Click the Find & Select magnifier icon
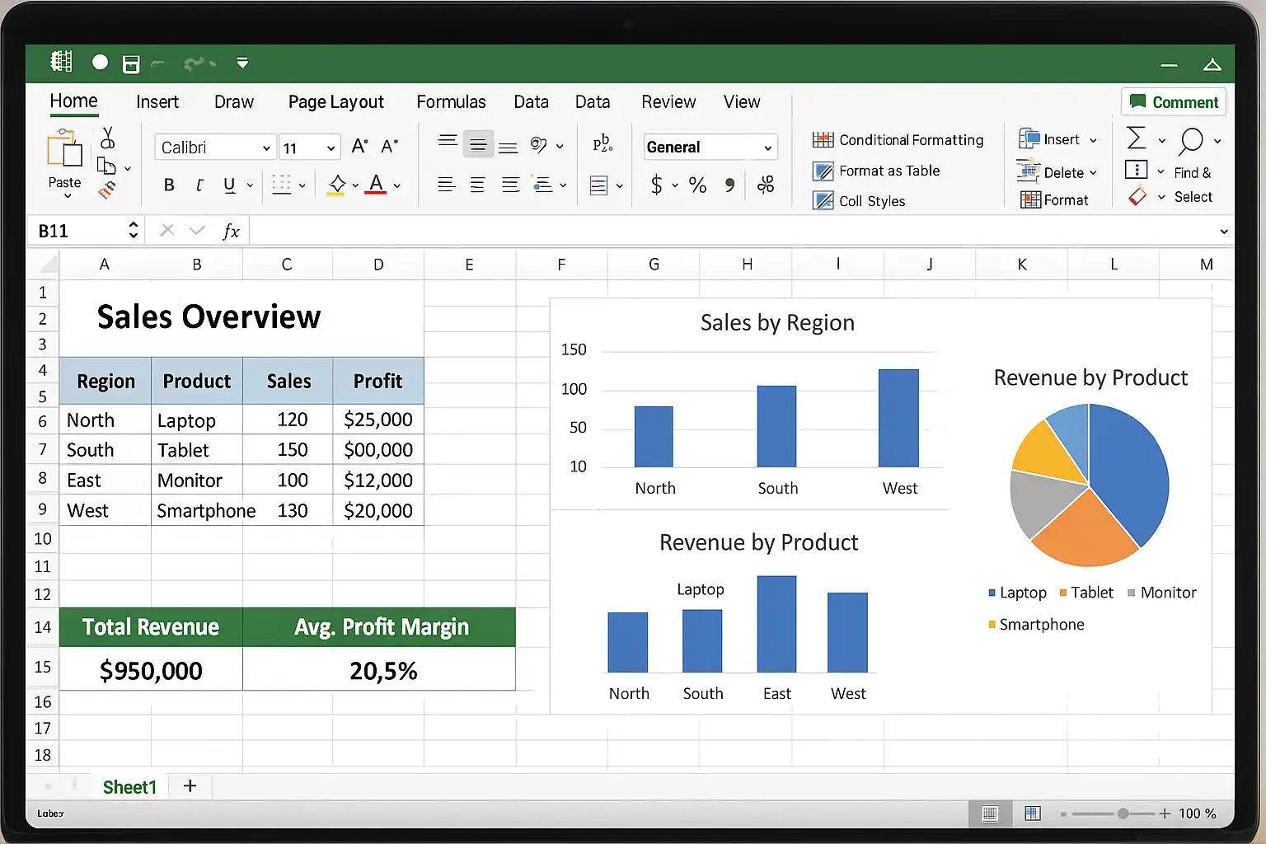1266x844 pixels. click(x=1191, y=141)
